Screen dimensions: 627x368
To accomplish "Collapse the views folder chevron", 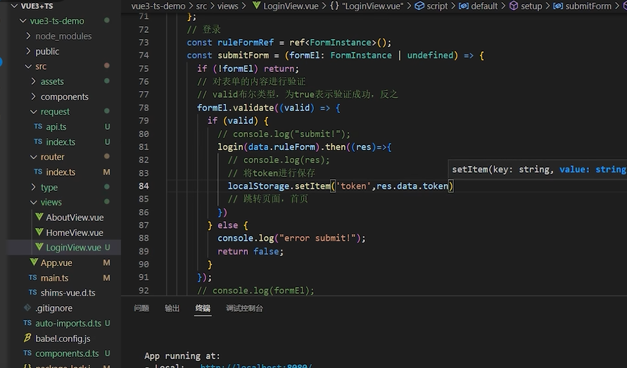I will tap(34, 203).
